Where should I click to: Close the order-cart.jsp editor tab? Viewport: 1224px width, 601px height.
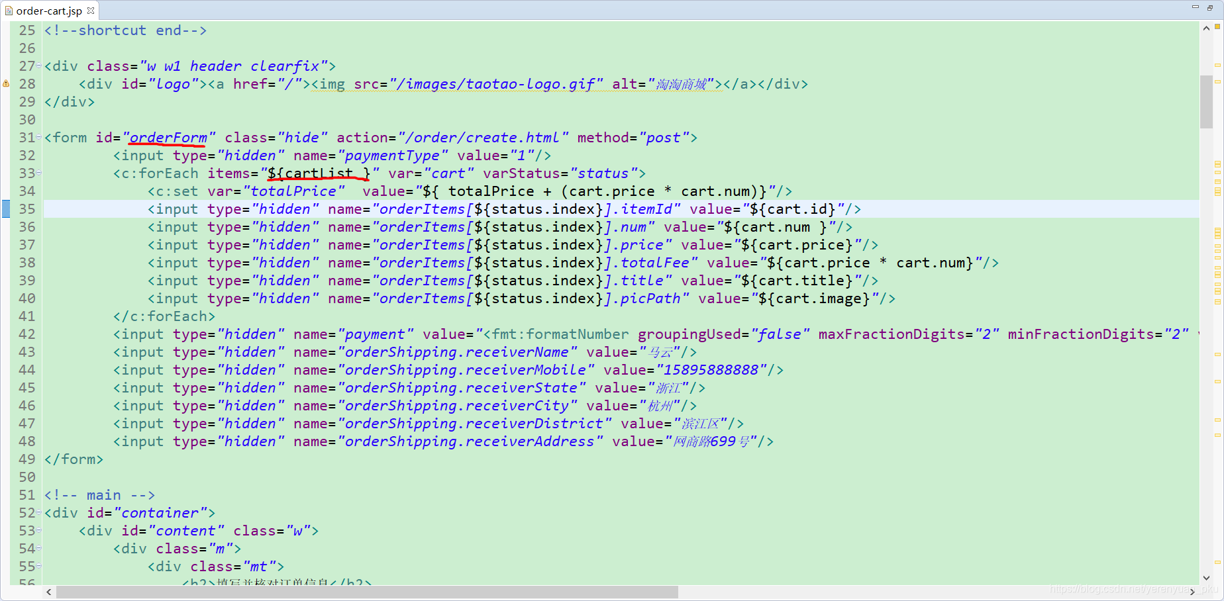[91, 11]
